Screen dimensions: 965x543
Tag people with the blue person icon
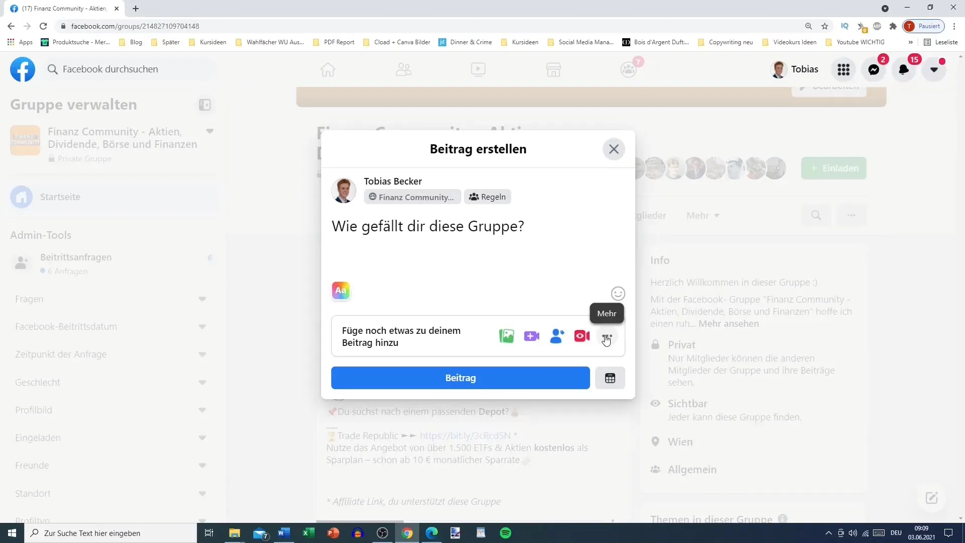pos(557,336)
